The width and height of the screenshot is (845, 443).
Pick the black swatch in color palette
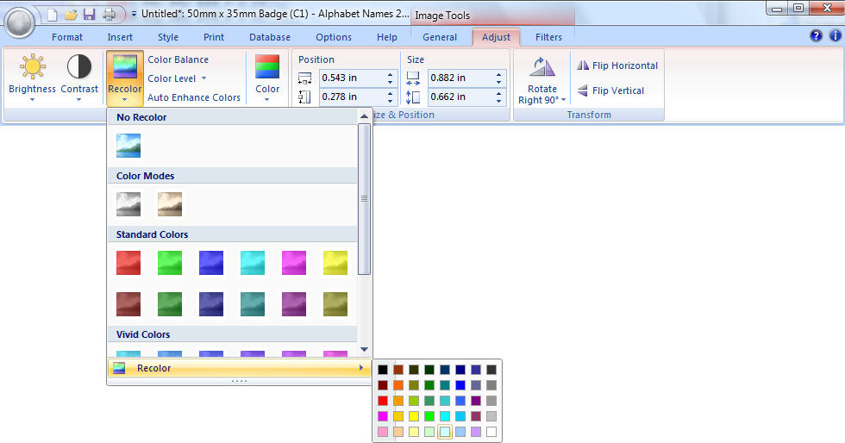tap(383, 370)
